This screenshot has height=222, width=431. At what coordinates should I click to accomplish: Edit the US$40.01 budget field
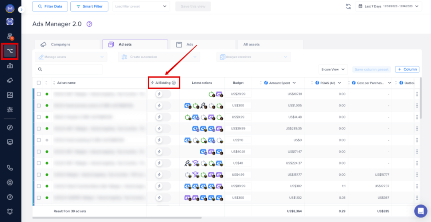[x=238, y=151]
